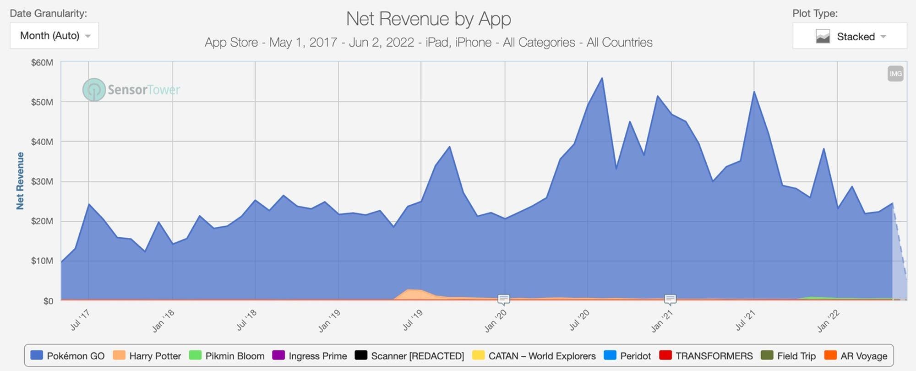Toggle the CATAN – World Explorers series label

tap(542, 356)
